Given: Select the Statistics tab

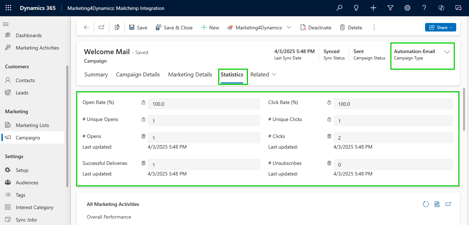Looking at the screenshot, I should point(232,74).
